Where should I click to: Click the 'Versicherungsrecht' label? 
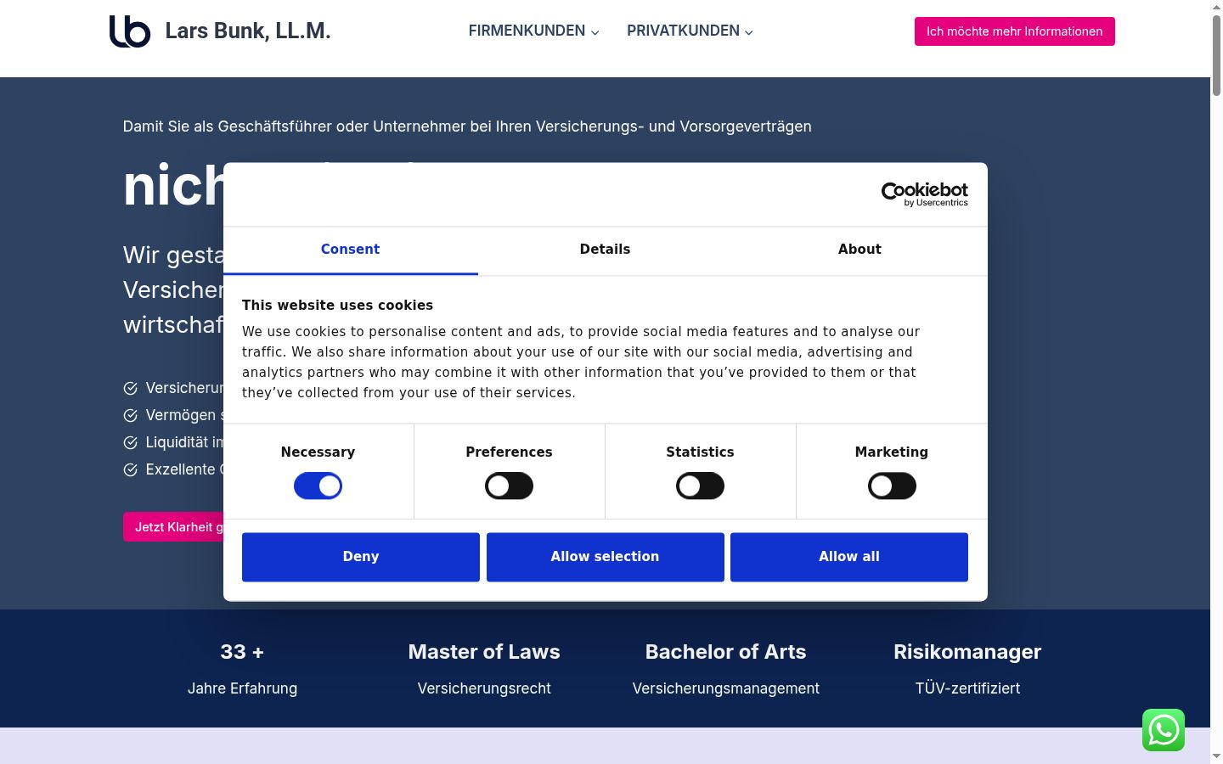coord(484,688)
